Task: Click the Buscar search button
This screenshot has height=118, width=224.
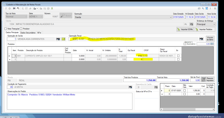Action: click(x=66, y=16)
